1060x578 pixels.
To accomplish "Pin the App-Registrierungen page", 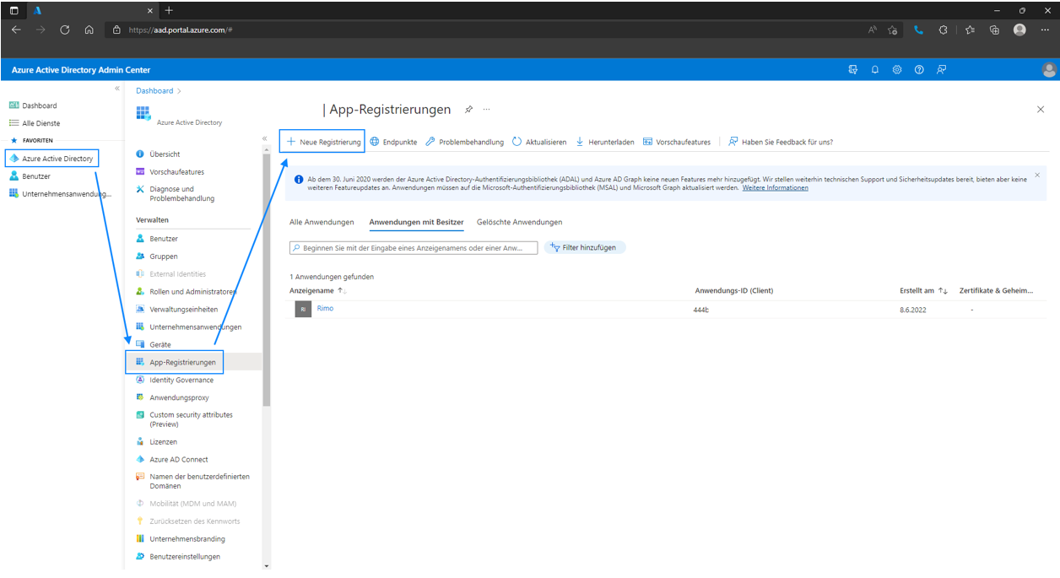I will [469, 110].
